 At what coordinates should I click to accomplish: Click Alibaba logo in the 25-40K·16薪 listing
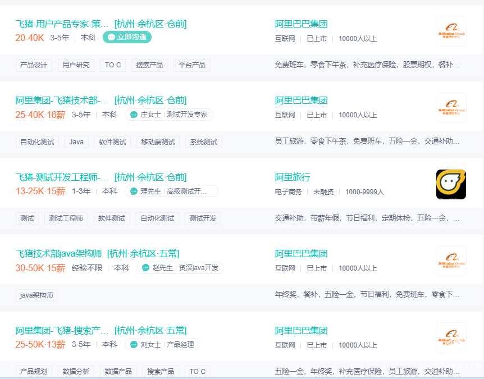point(451,108)
